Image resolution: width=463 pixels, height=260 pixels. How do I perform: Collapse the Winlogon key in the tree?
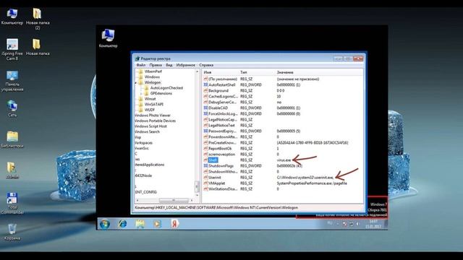click(136, 82)
